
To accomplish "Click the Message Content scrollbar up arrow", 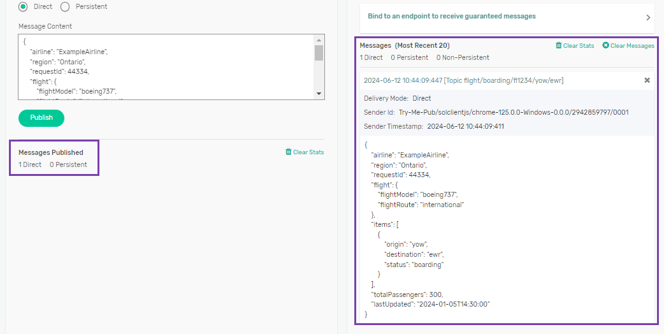I will pos(319,40).
